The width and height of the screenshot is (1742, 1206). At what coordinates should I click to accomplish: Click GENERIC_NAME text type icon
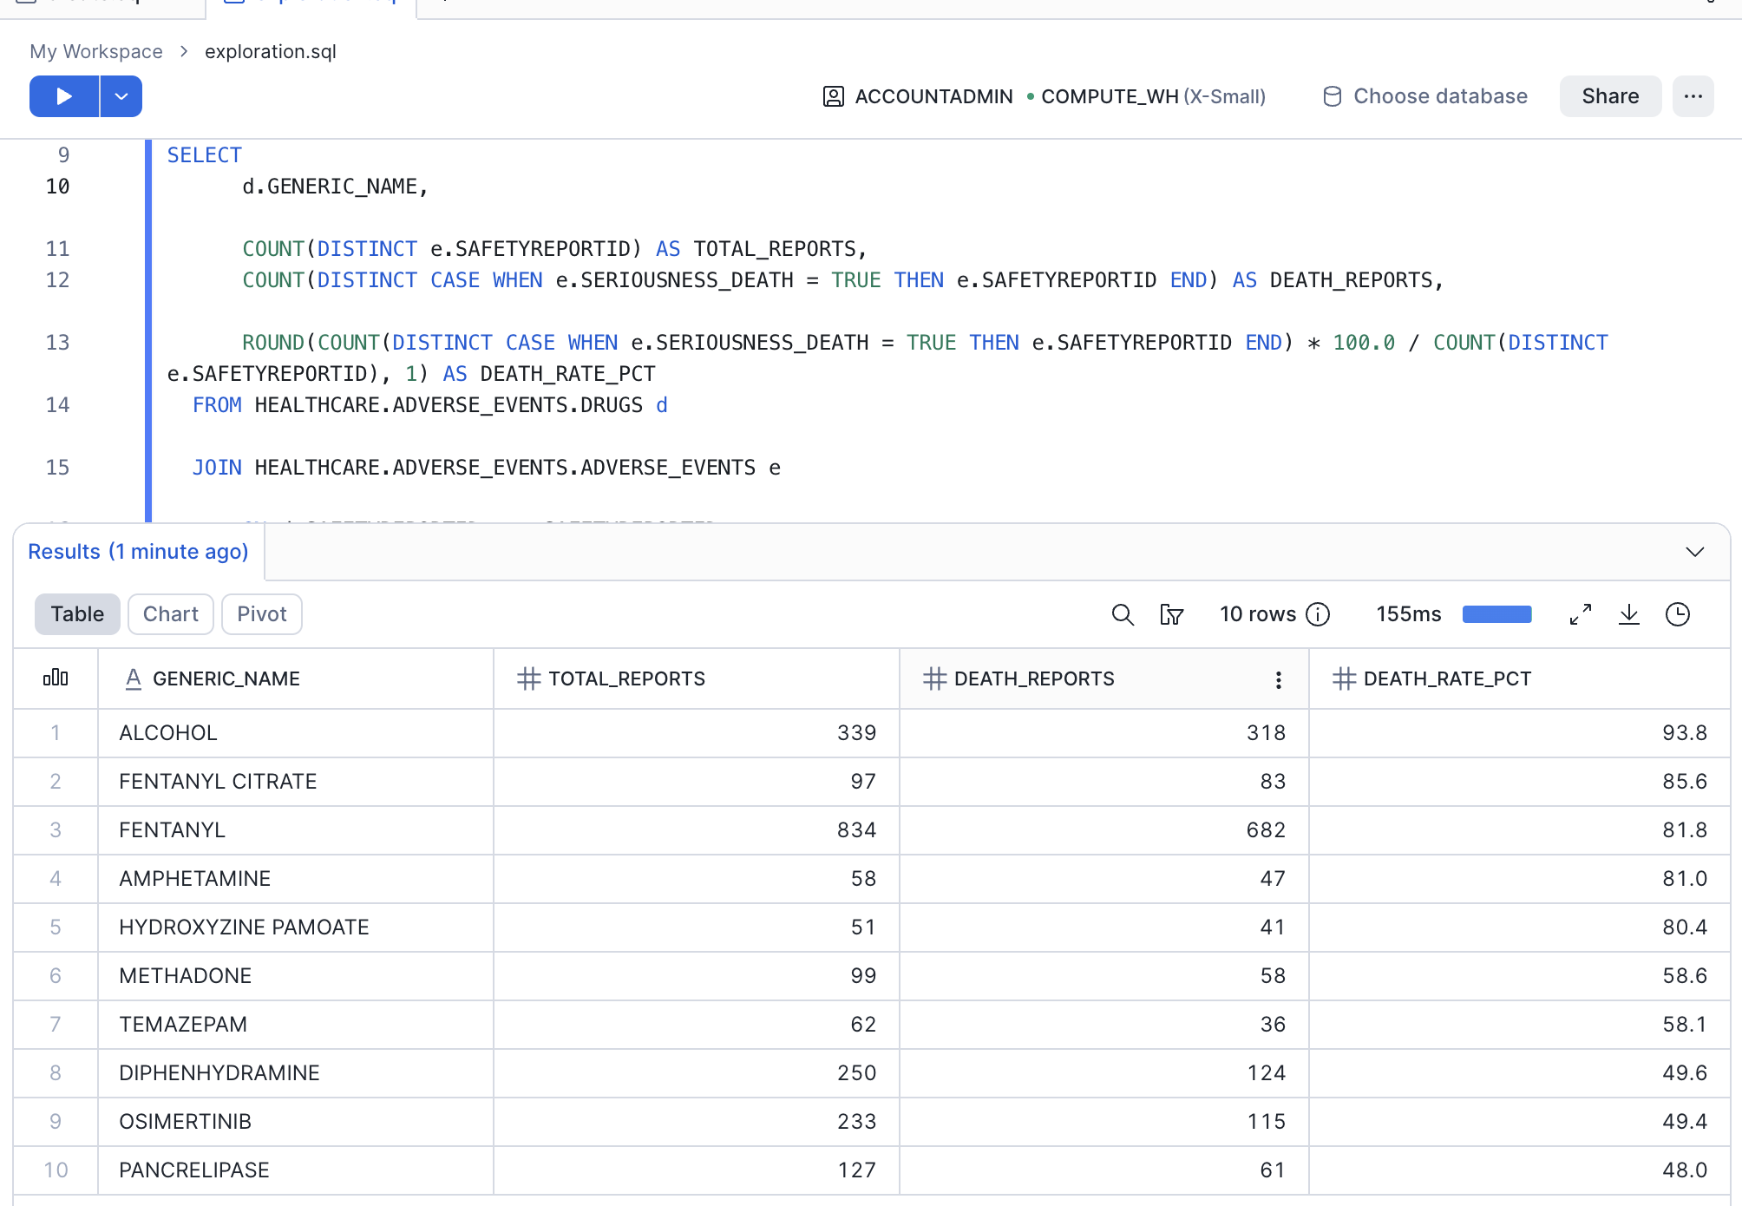[134, 678]
